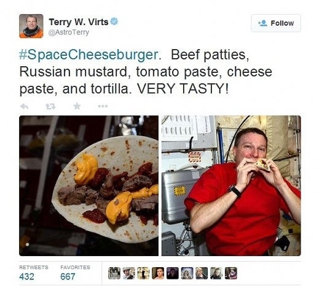Open Terry W. Virts profile avatar

(x=31, y=26)
